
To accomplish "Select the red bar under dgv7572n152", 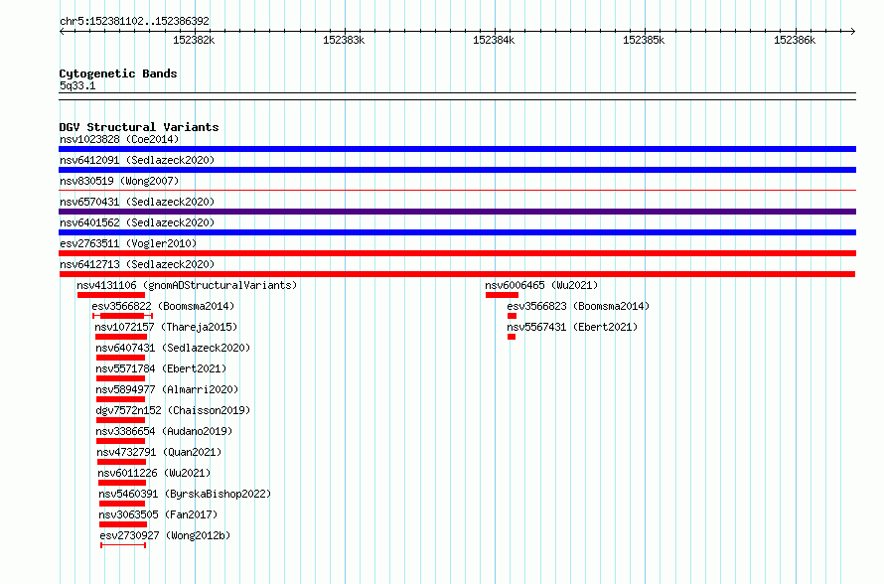I will (x=120, y=420).
